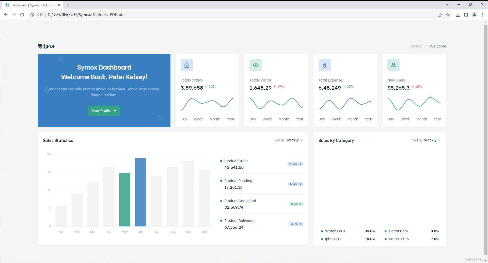This screenshot has width=488, height=263.
Task: Toggle browser side panel icon
Action: coord(466,15)
